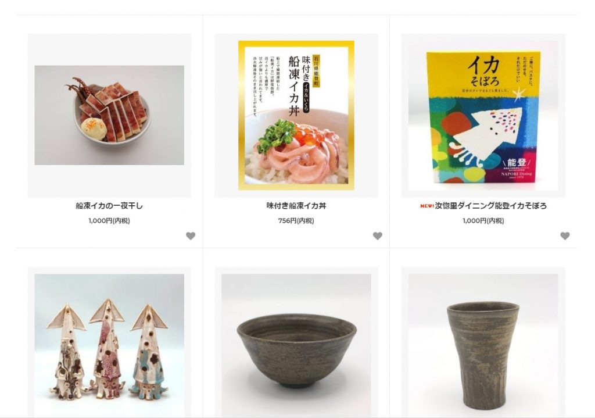
Task: Click the 756円(内税) price label
Action: (296, 220)
